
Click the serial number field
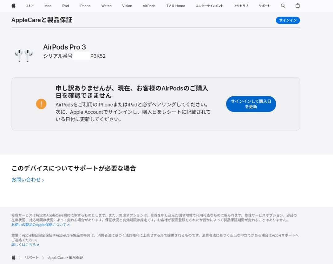tap(81, 56)
